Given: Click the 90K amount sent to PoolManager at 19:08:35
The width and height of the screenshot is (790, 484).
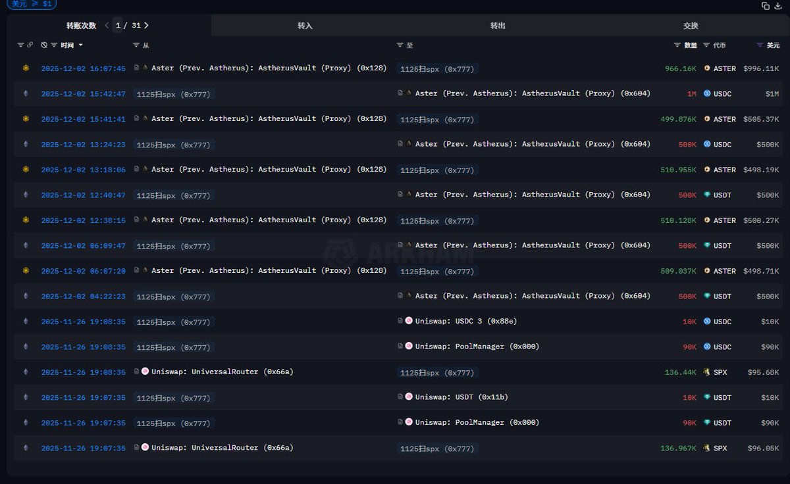Looking at the screenshot, I should coord(689,347).
